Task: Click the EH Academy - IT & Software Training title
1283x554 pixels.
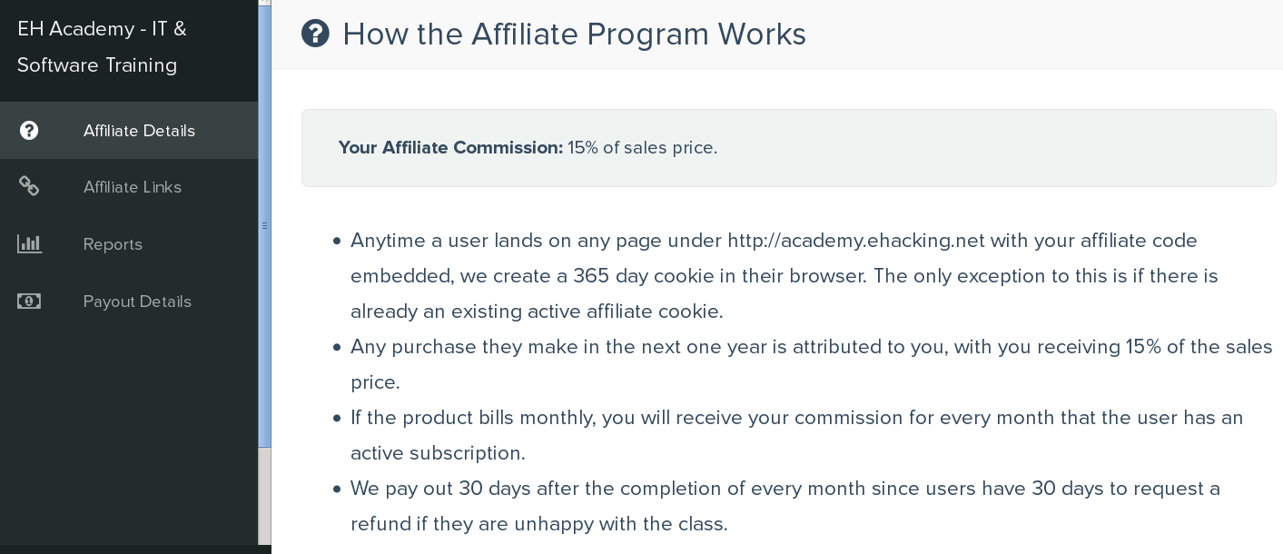Action: (x=102, y=47)
